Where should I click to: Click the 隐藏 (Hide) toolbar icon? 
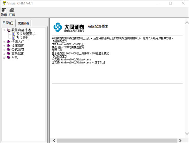4,12
